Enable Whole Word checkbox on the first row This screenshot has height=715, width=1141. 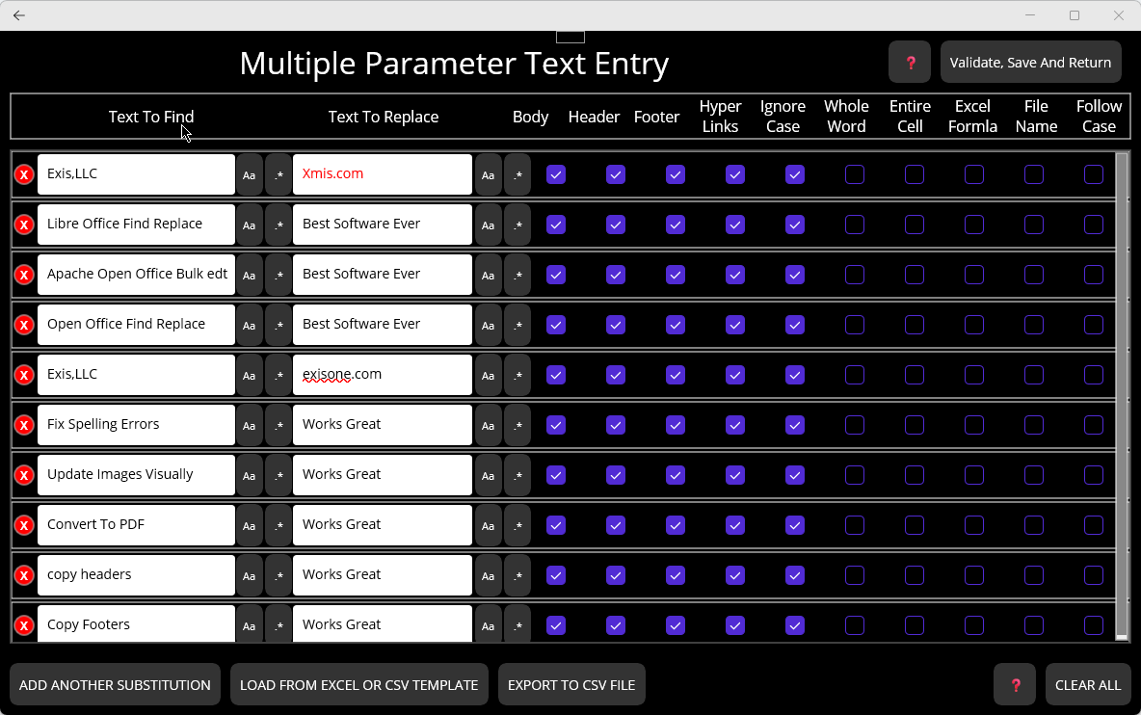coord(854,174)
